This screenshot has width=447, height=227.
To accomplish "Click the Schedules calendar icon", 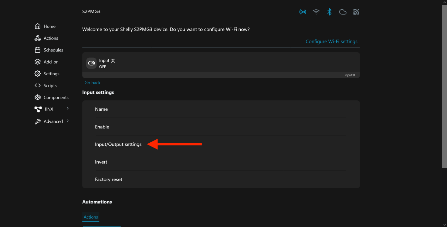I will [x=38, y=50].
